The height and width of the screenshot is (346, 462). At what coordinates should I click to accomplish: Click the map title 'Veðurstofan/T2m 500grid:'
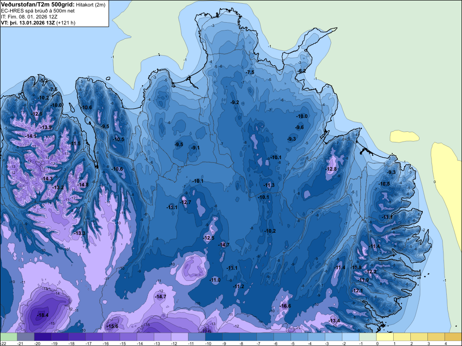click(x=37, y=4)
